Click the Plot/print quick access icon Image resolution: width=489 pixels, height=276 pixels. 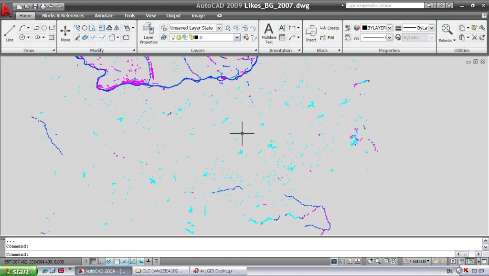[43, 6]
